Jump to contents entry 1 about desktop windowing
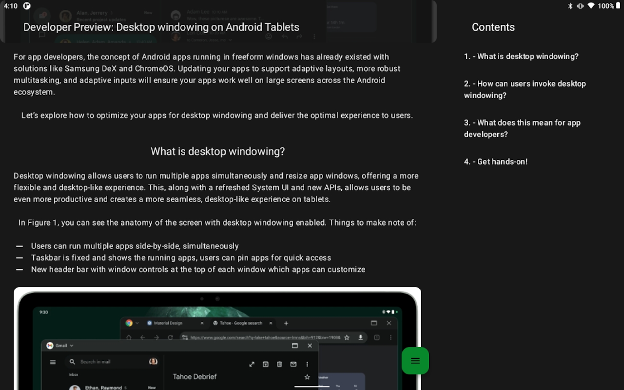 (521, 57)
